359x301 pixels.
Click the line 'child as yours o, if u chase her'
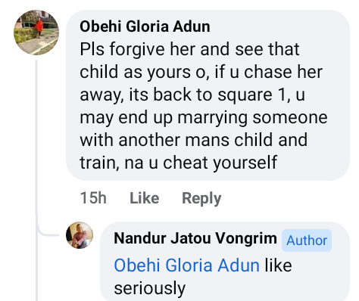point(201,72)
